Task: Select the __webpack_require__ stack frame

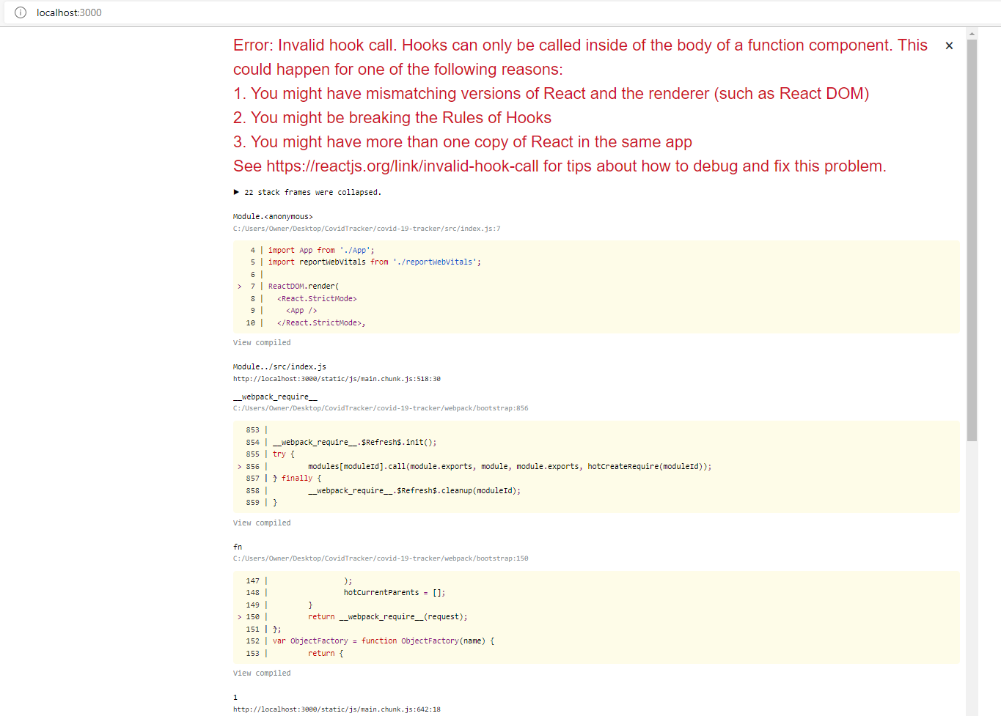Action: pos(275,396)
